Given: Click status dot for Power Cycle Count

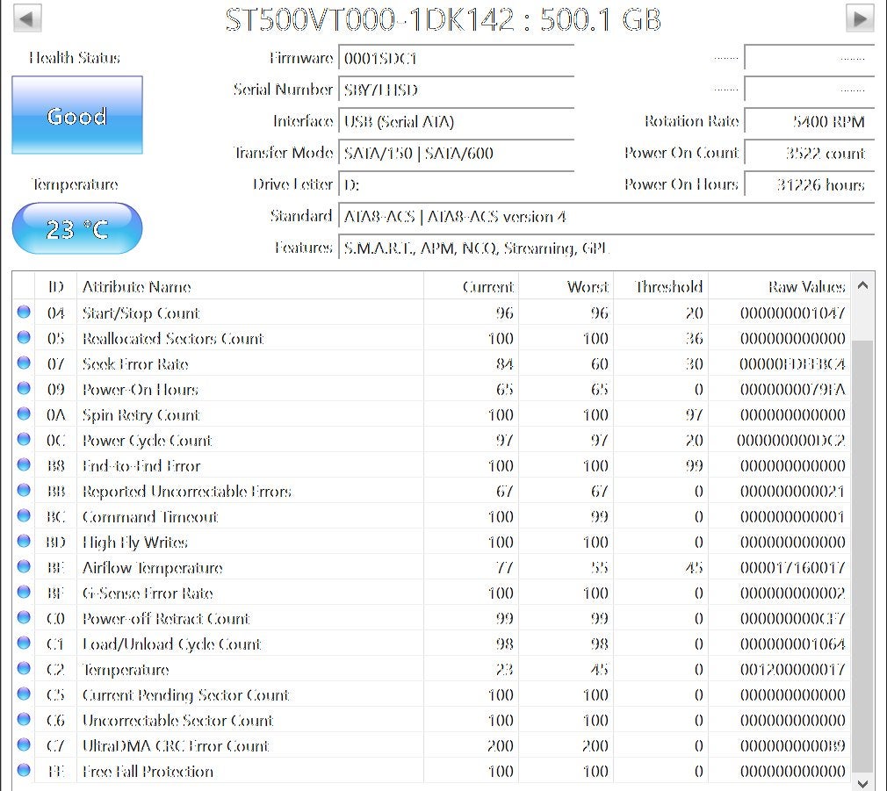Looking at the screenshot, I should 24,439.
